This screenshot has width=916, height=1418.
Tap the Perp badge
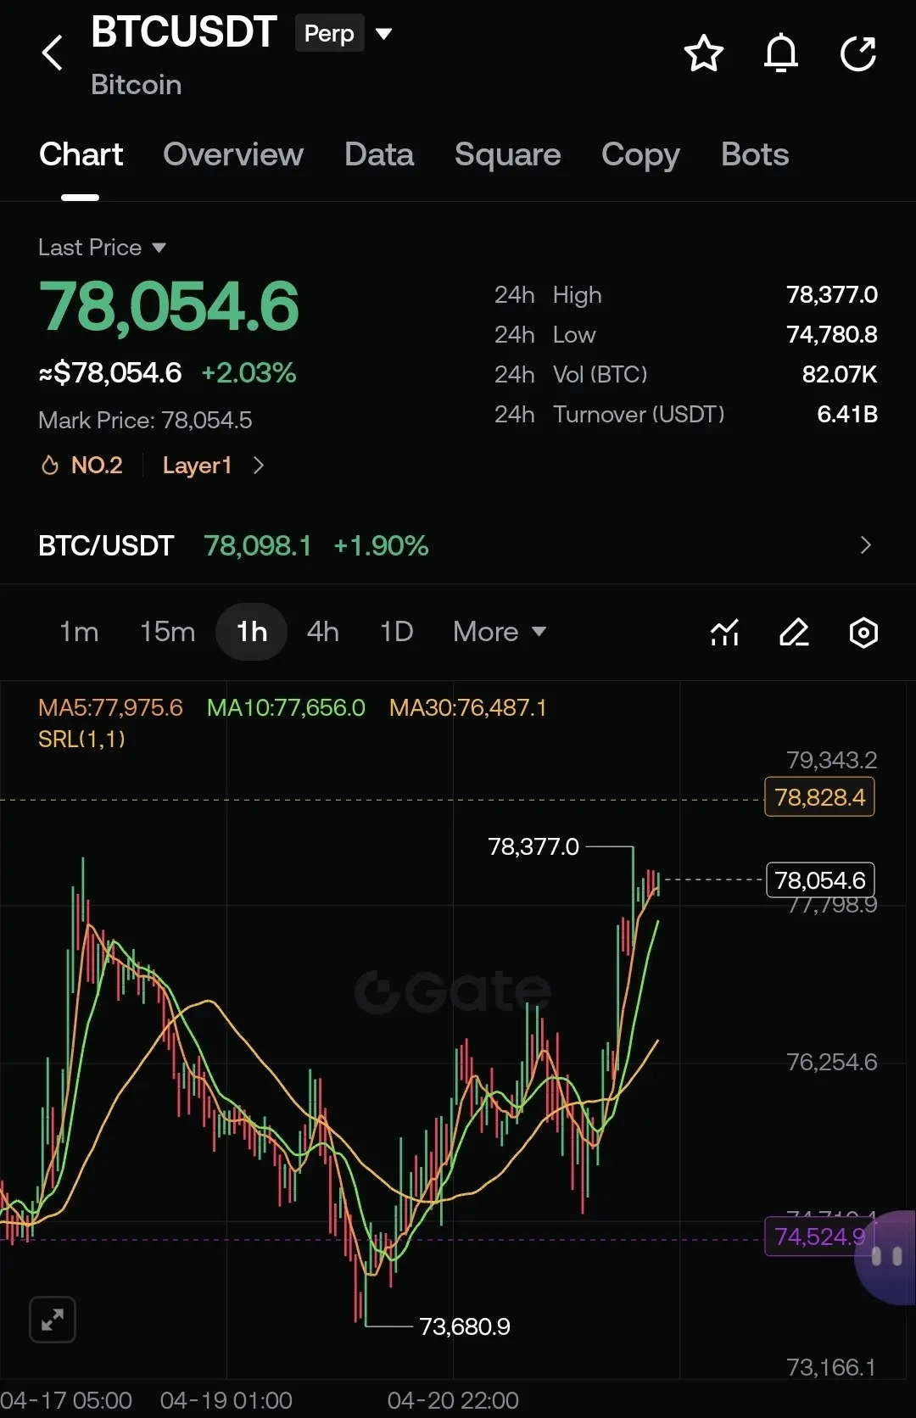point(329,33)
